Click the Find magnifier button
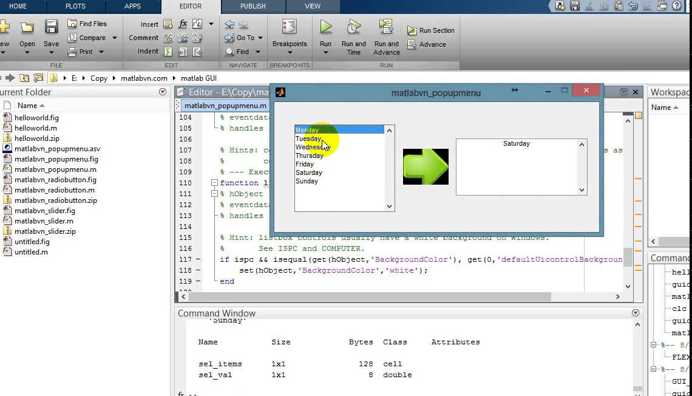 (x=237, y=52)
